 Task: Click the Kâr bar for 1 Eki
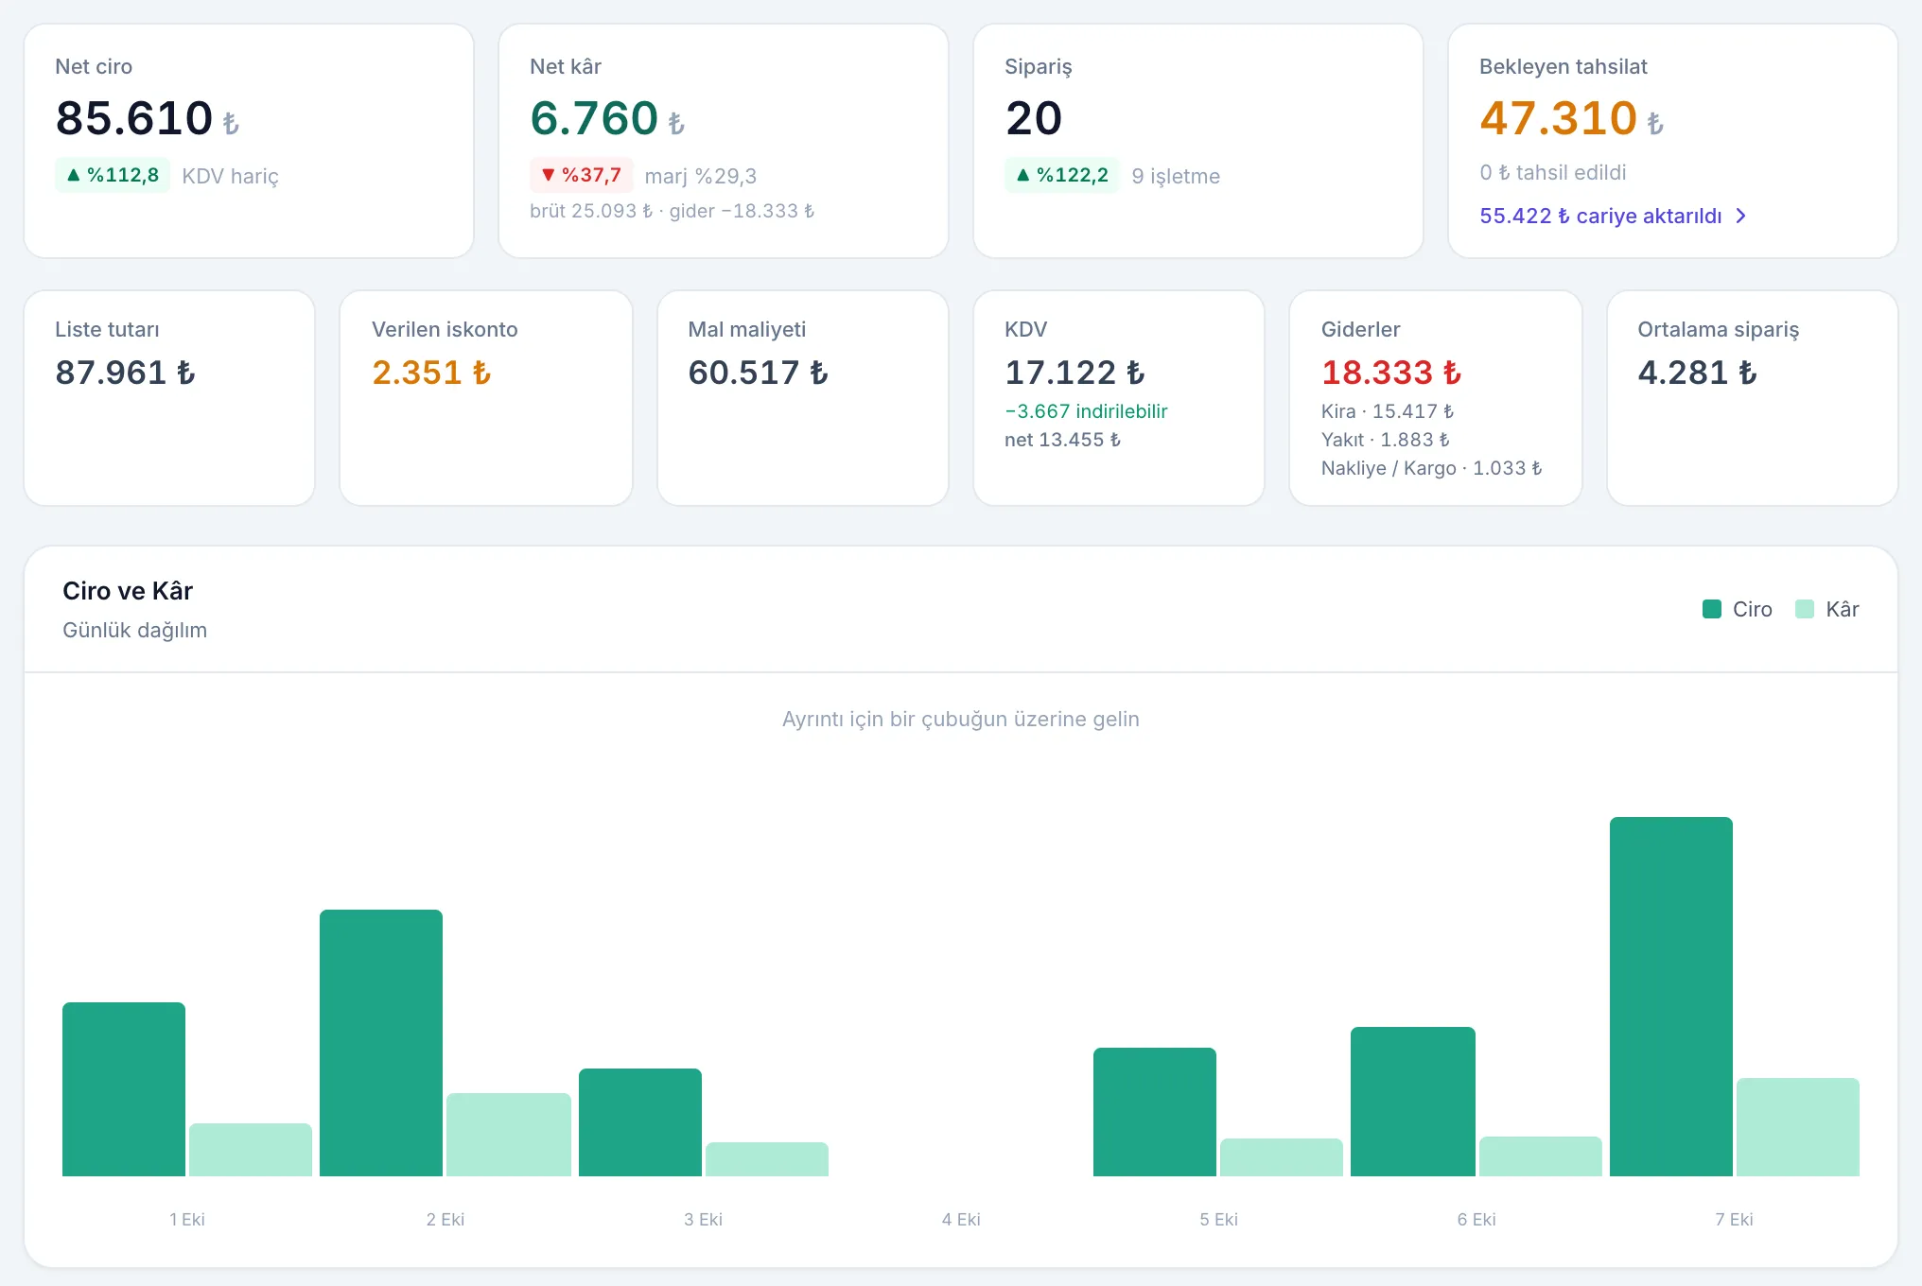[251, 1150]
